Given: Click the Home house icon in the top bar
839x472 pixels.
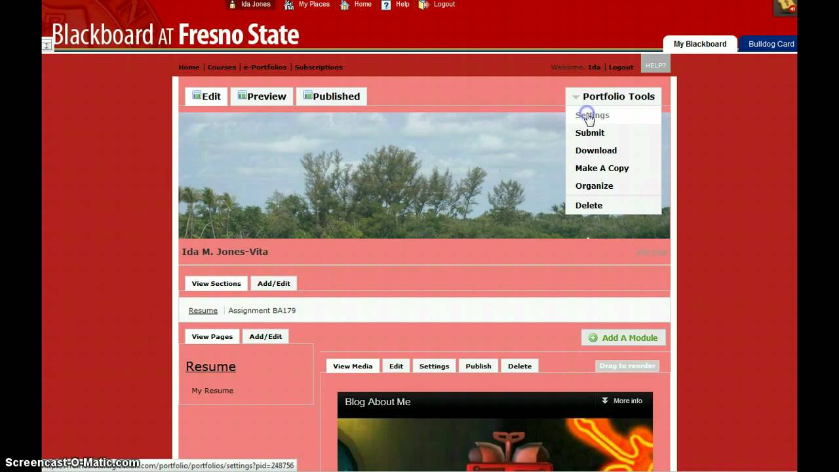Looking at the screenshot, I should pos(345,5).
